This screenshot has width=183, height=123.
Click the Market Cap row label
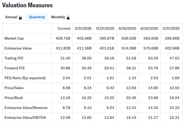click(14, 39)
